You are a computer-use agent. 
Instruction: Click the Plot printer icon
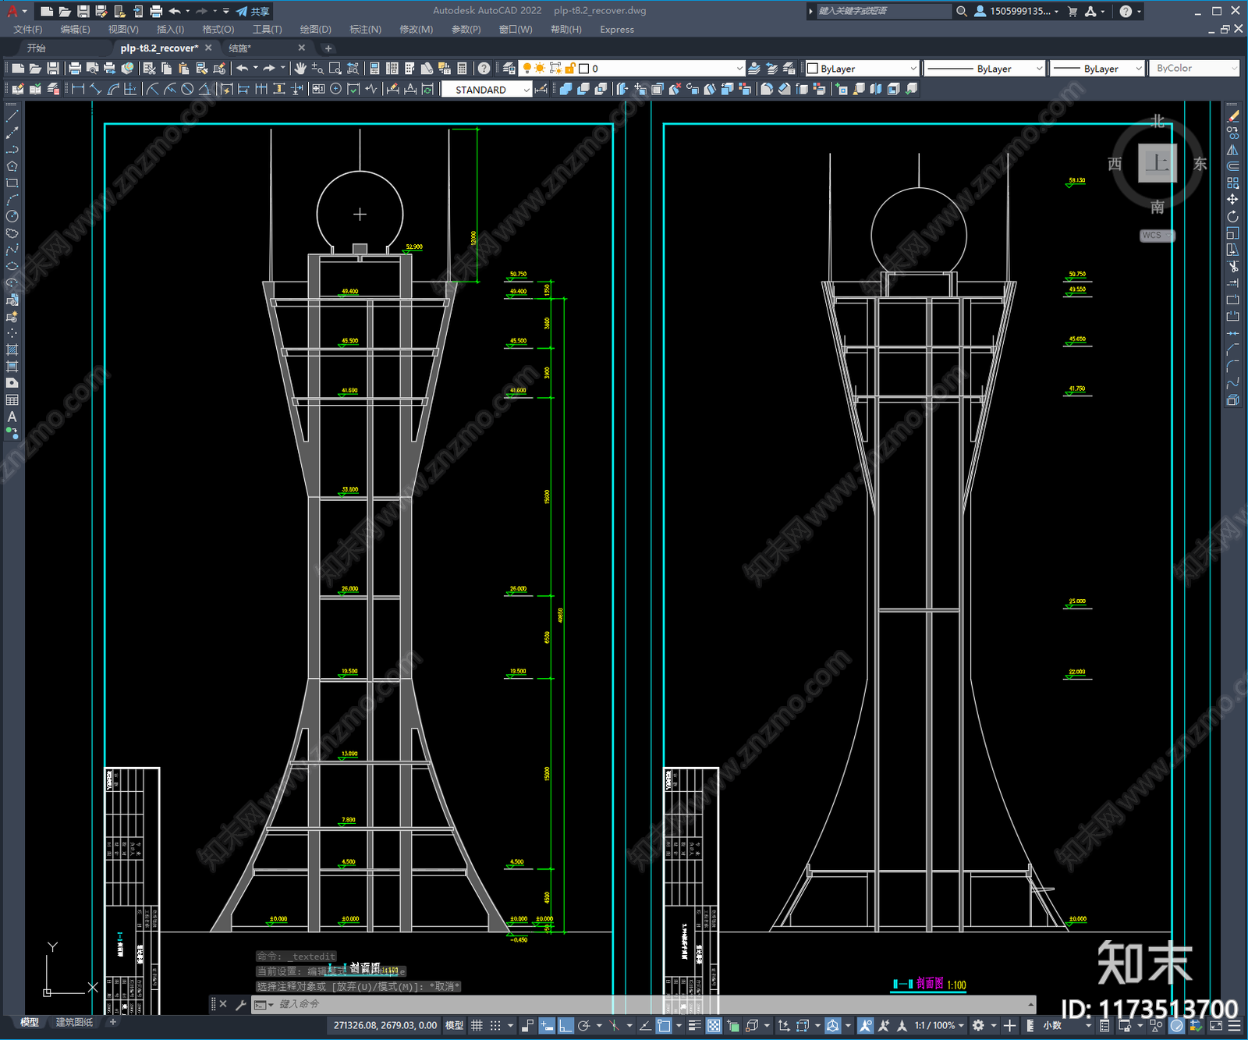point(75,69)
